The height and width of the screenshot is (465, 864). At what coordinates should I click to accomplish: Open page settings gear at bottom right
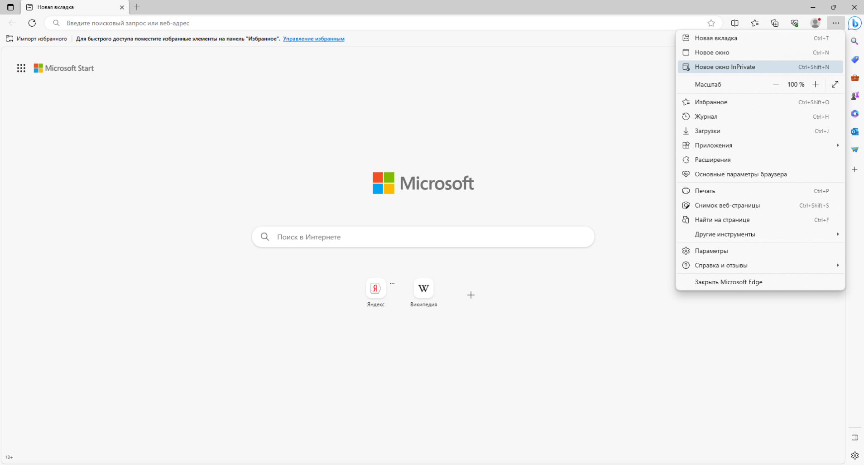tap(854, 455)
